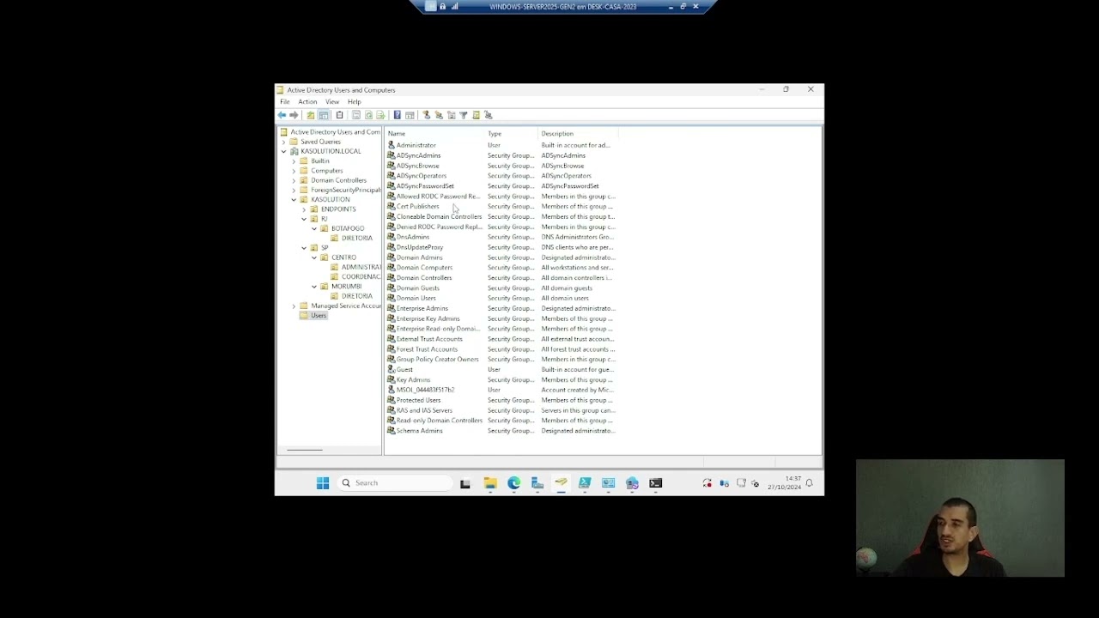The width and height of the screenshot is (1099, 618).
Task: Open the Action menu
Action: point(307,102)
